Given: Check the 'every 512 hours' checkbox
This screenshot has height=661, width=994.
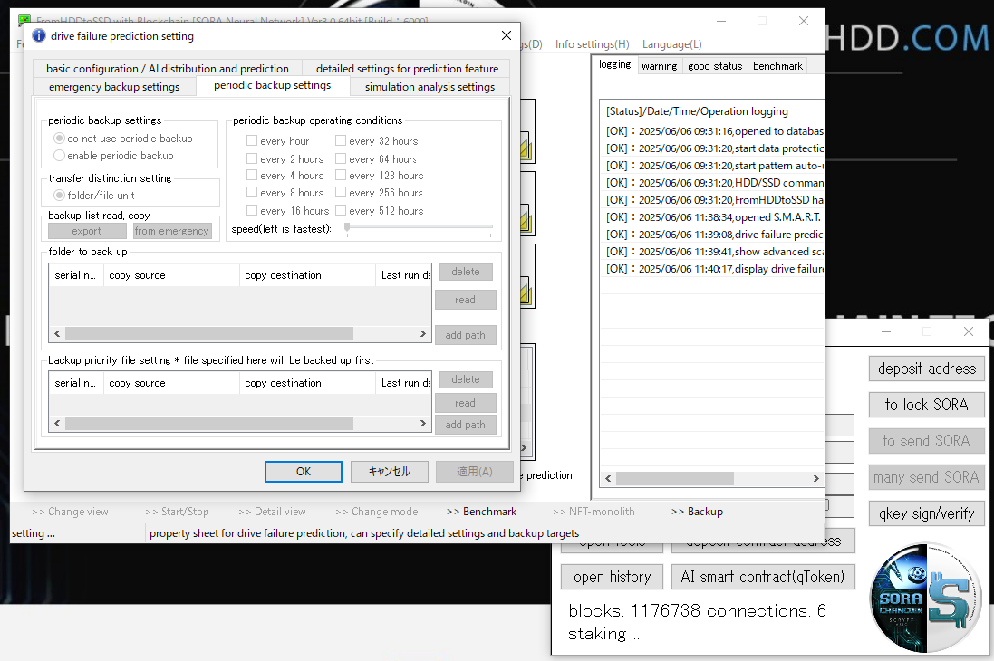Looking at the screenshot, I should (341, 210).
